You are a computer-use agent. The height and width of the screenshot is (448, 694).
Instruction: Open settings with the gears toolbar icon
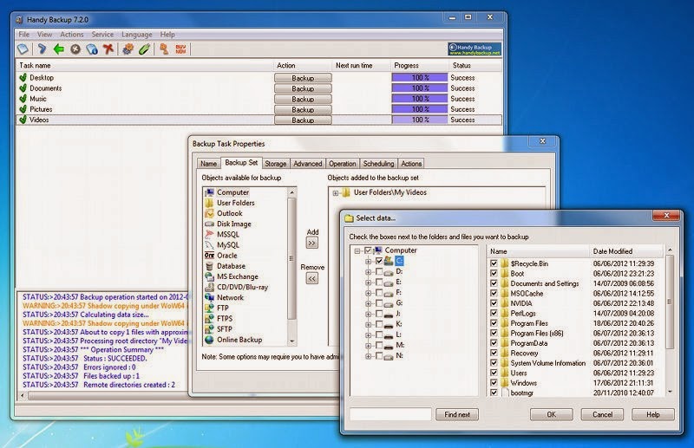click(128, 49)
